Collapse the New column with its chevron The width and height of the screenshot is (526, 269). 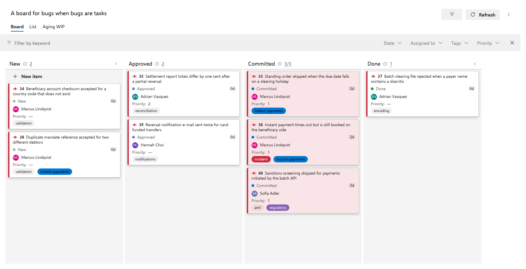coord(116,64)
